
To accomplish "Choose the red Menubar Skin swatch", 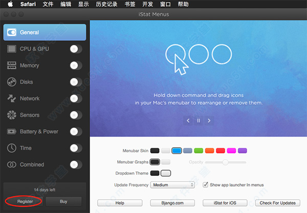I will [221, 151].
